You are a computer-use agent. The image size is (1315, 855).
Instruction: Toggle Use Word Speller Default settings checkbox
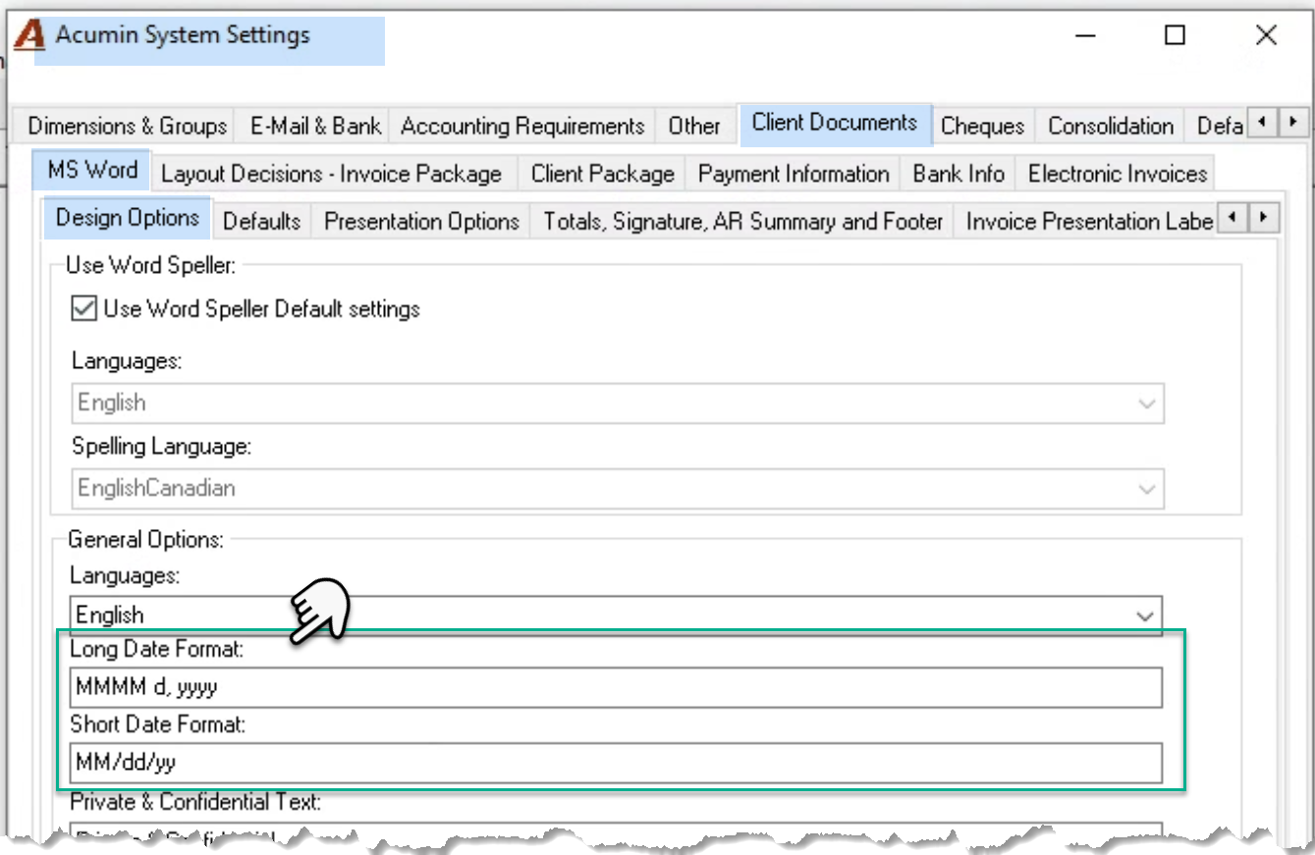pos(85,308)
